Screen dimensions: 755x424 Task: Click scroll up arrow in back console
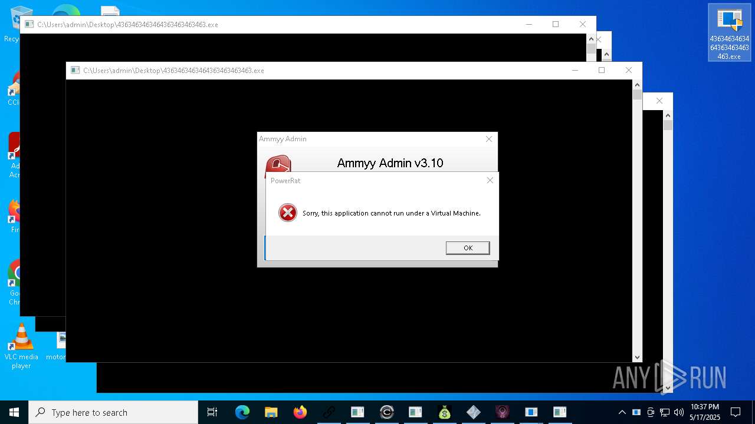pos(591,39)
